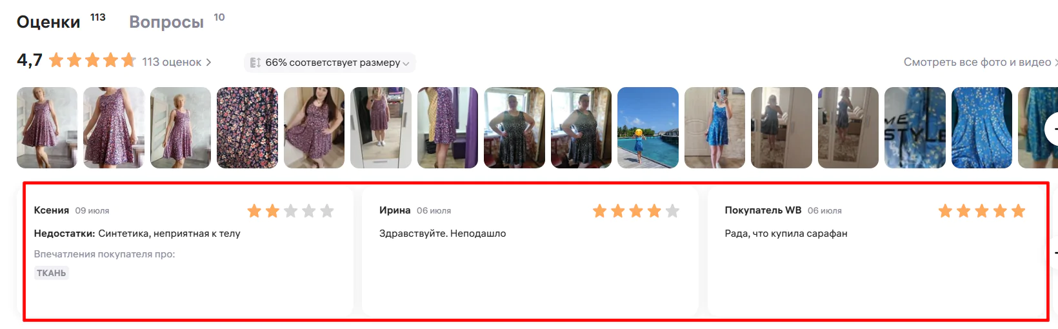Open the photo of the pool and sea
The image size is (1058, 329).
(648, 128)
